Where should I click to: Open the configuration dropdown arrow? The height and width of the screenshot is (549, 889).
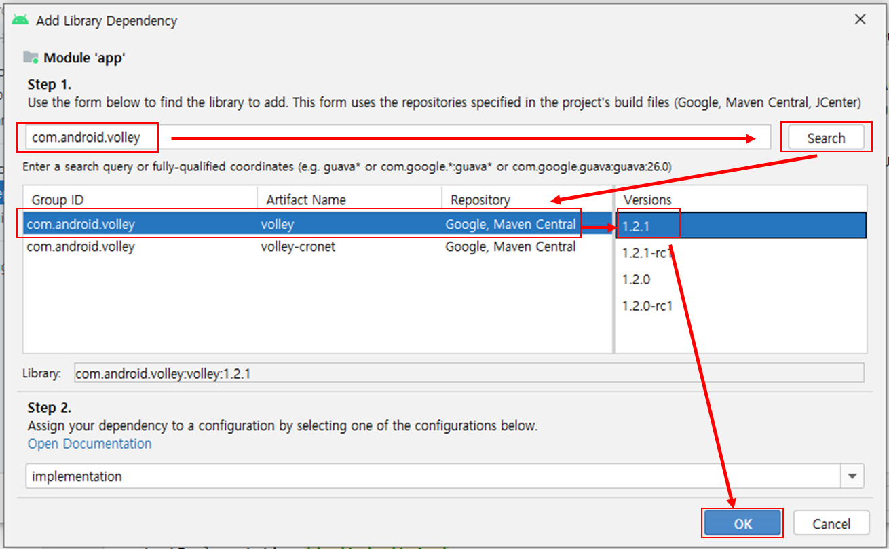852,476
